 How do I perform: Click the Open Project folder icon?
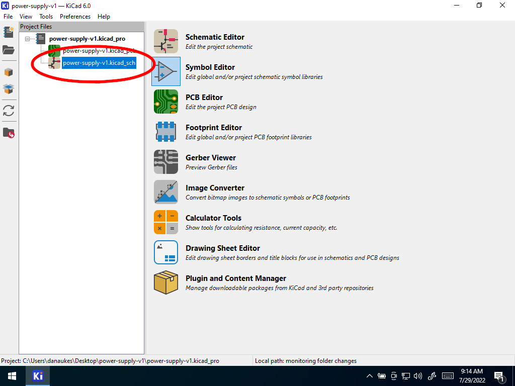(9, 50)
